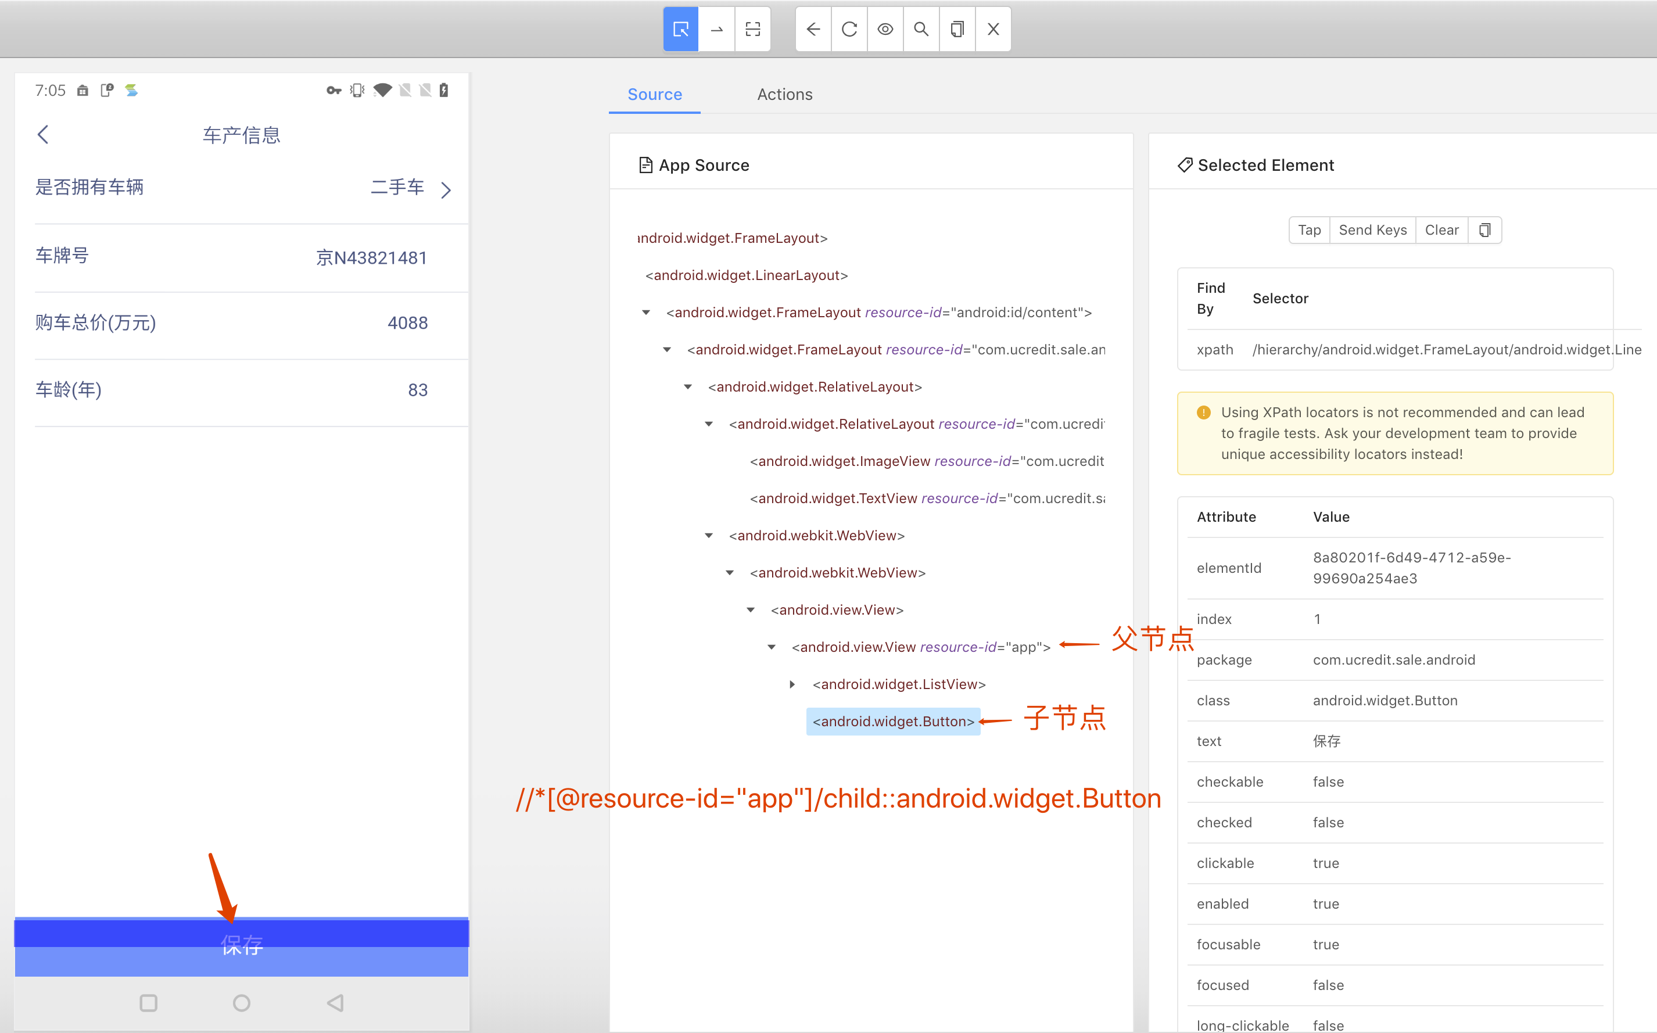Open the Source tab

(654, 94)
